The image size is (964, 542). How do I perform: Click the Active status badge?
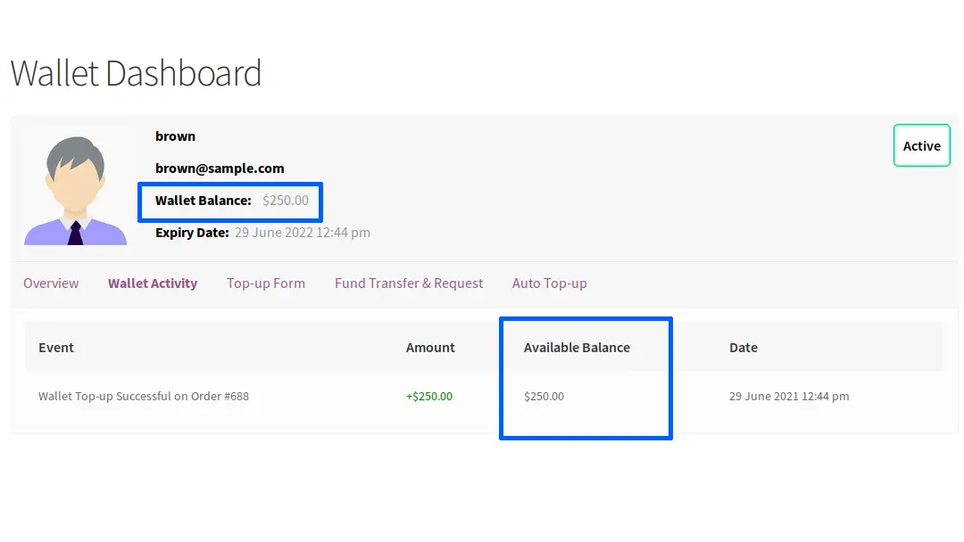(921, 145)
